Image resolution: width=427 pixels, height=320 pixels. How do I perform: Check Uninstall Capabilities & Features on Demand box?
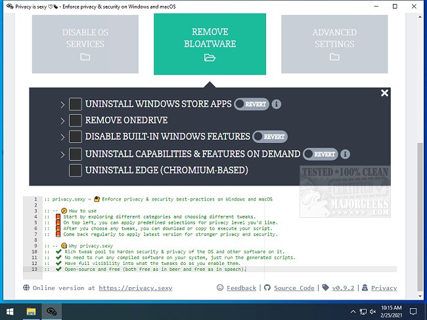pyautogui.click(x=76, y=154)
